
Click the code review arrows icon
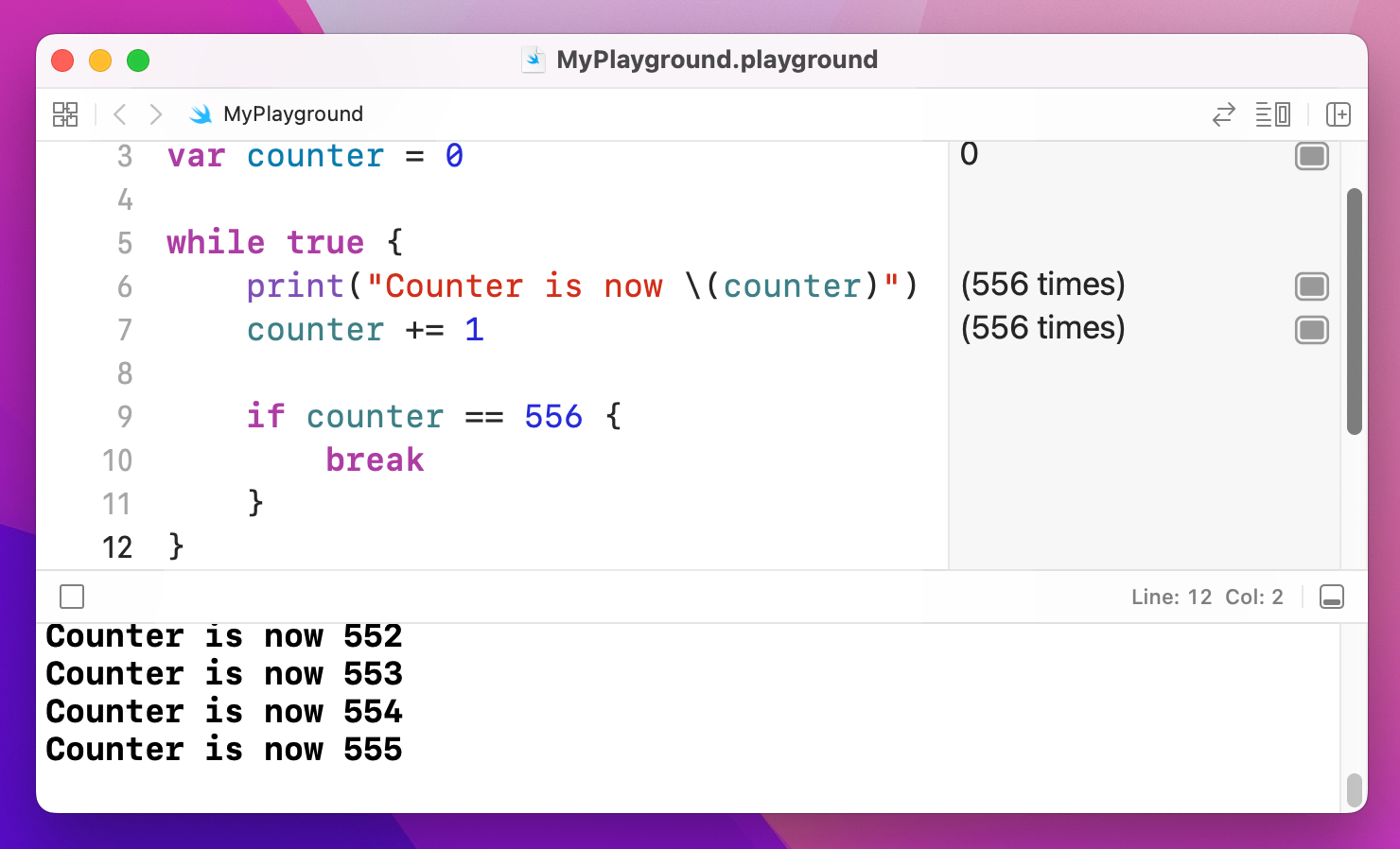tap(1224, 113)
